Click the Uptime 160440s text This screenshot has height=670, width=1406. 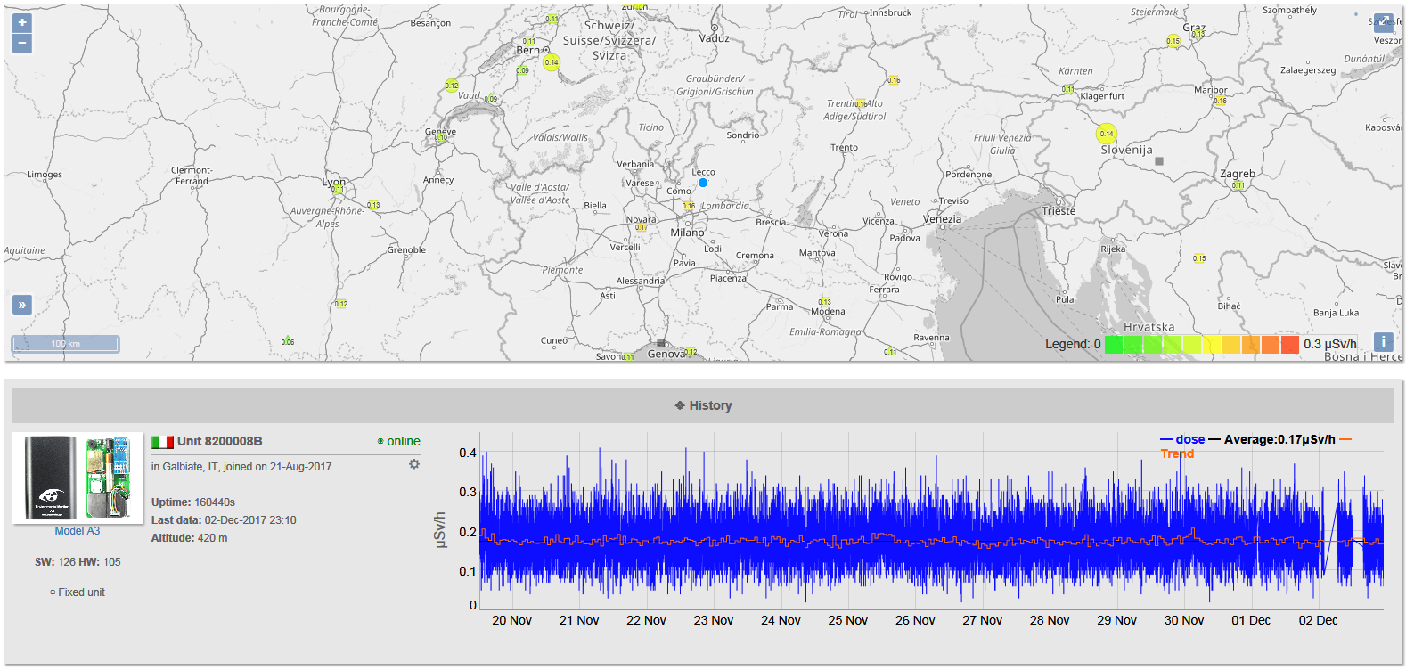[x=193, y=502]
